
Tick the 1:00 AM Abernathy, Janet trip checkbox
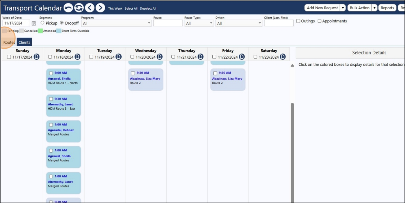coord(51,176)
